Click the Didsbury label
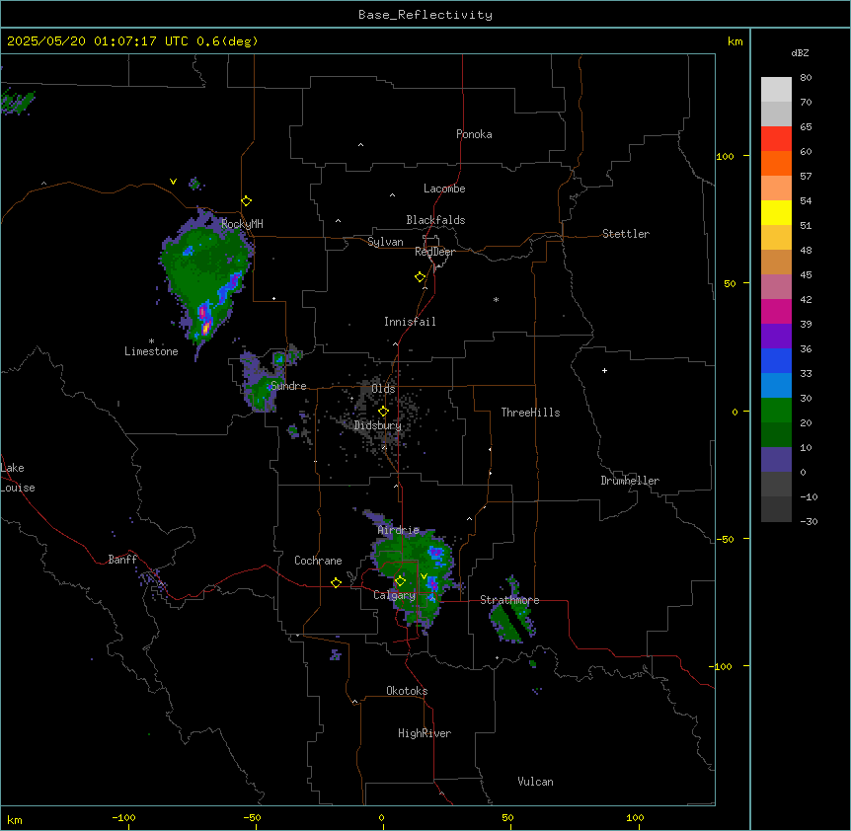Viewport: 851px width, 831px height. [x=378, y=425]
